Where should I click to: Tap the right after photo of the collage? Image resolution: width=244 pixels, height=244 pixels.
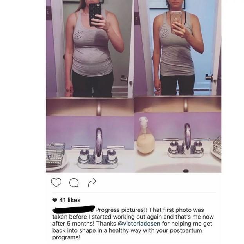coord(178,86)
